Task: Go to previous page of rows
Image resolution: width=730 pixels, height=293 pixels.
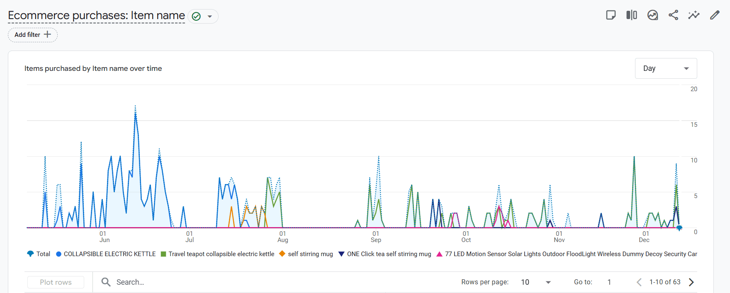Action: [639, 282]
